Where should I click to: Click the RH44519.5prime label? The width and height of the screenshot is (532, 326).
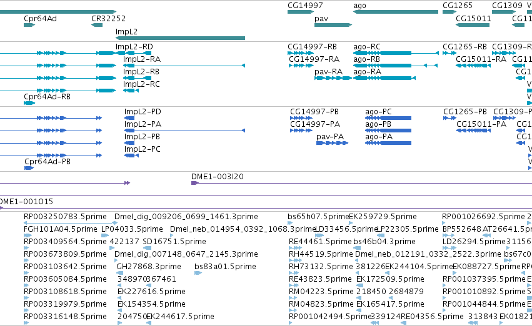321,255
